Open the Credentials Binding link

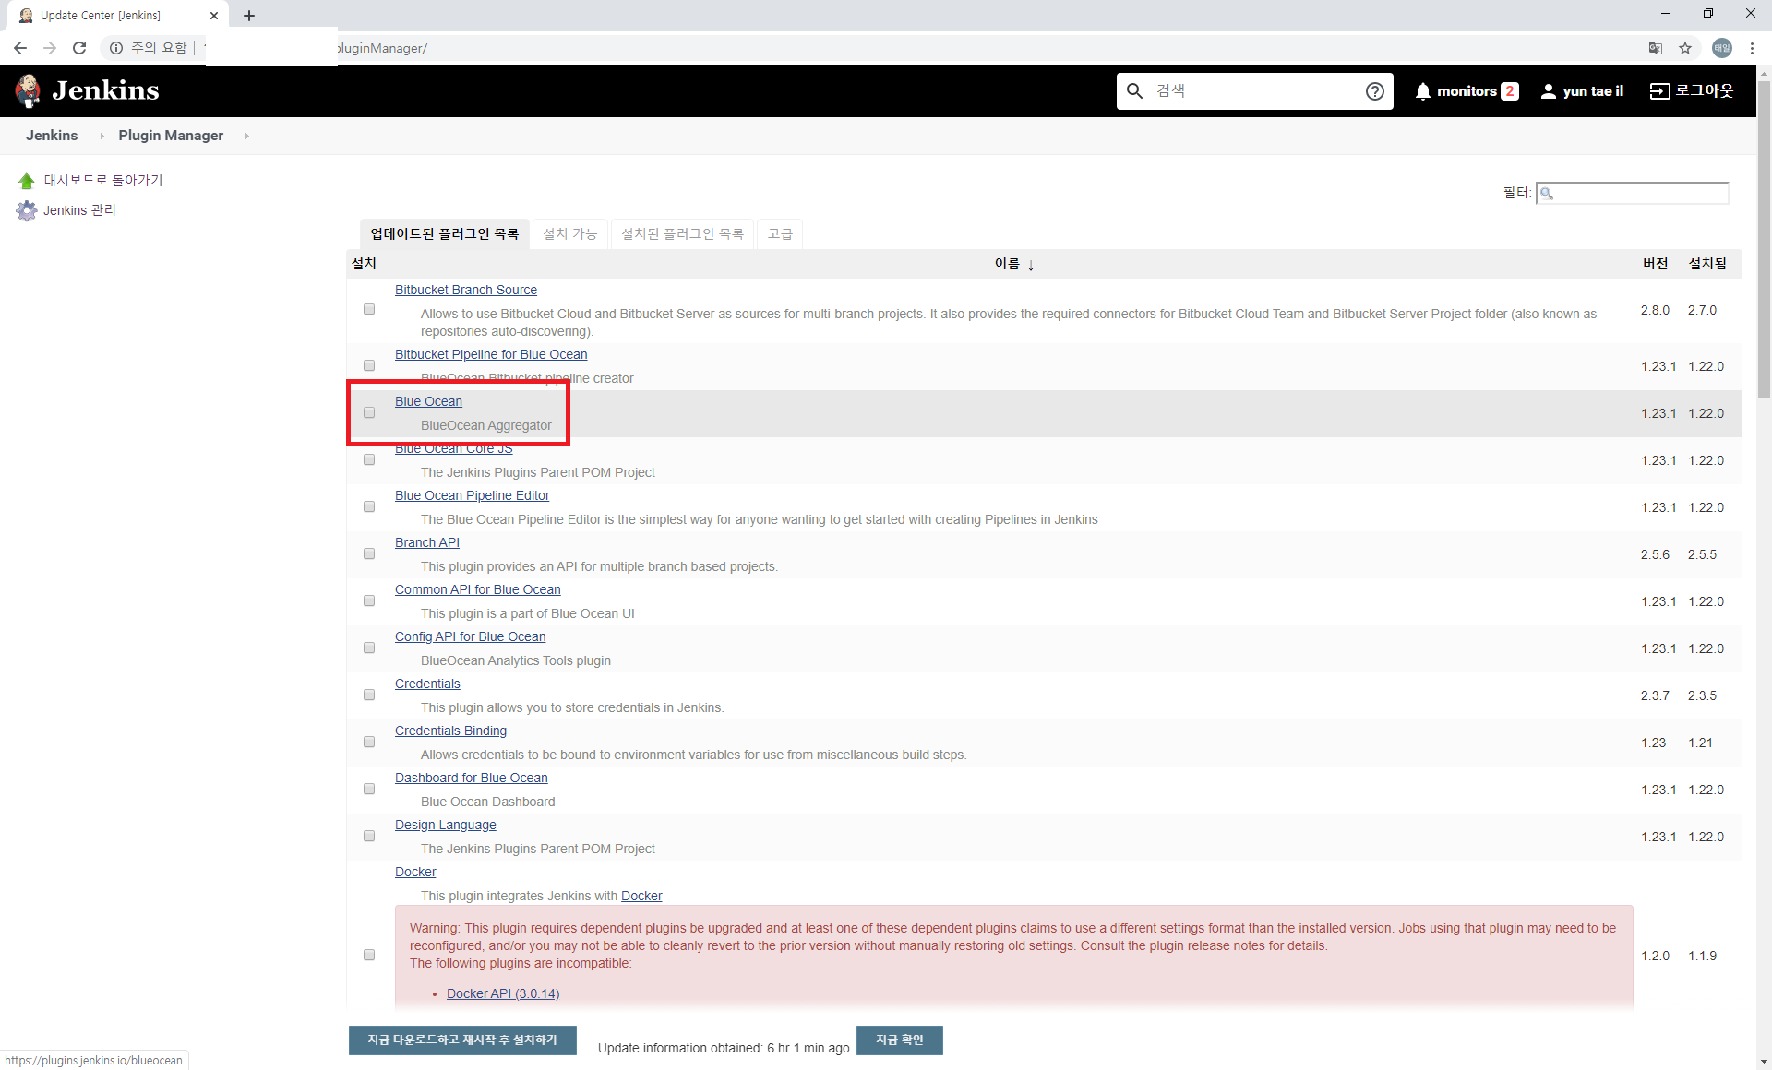[x=450, y=731]
